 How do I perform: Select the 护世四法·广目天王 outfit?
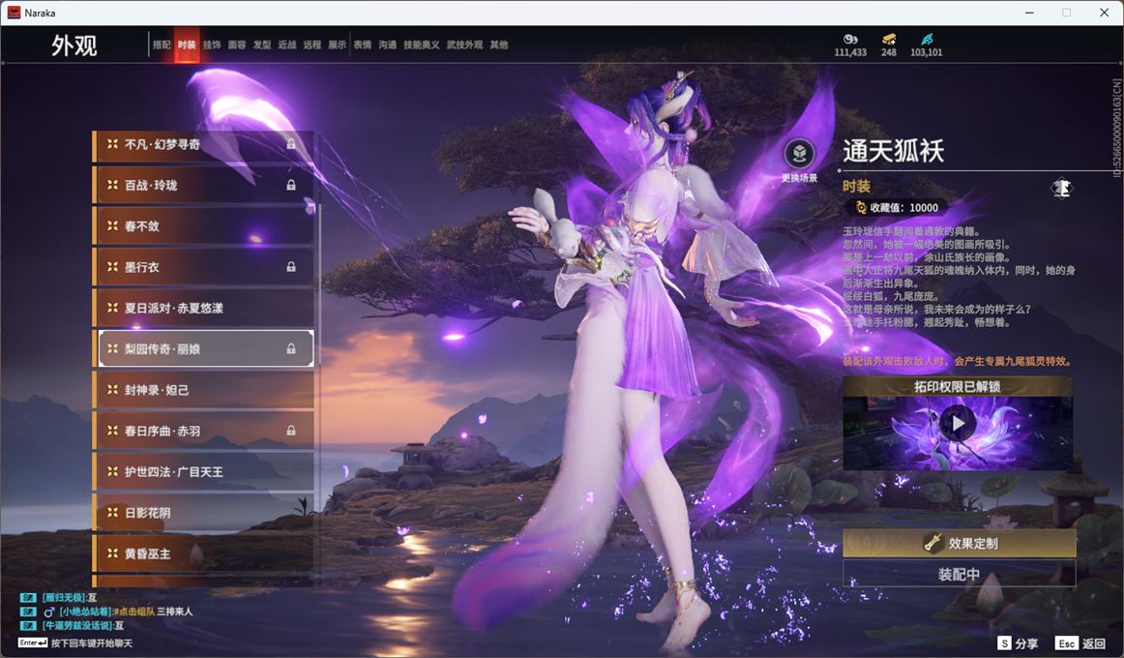coord(203,471)
